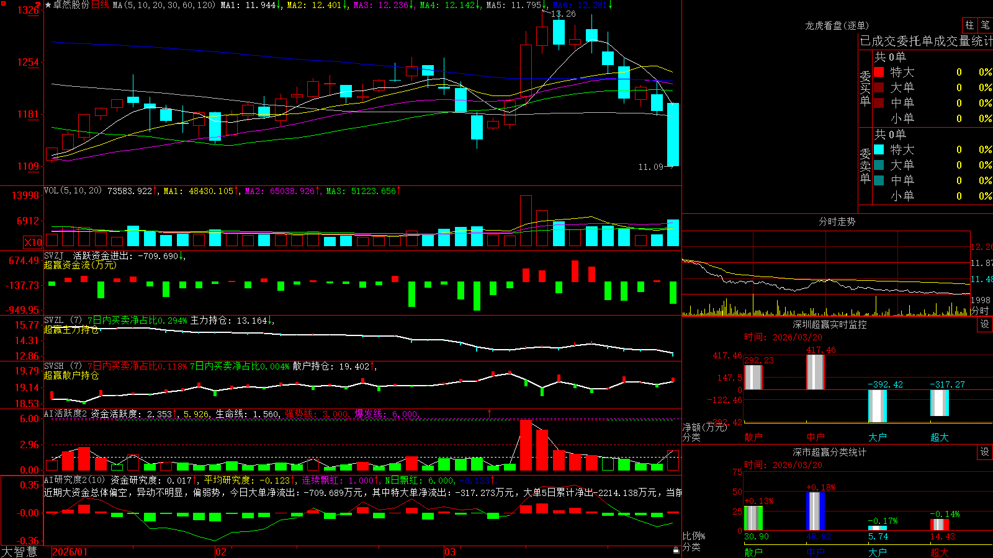Screen dimensions: 993x558
Task: Click 主力持仓: 13.164 value
Action: tap(229, 321)
